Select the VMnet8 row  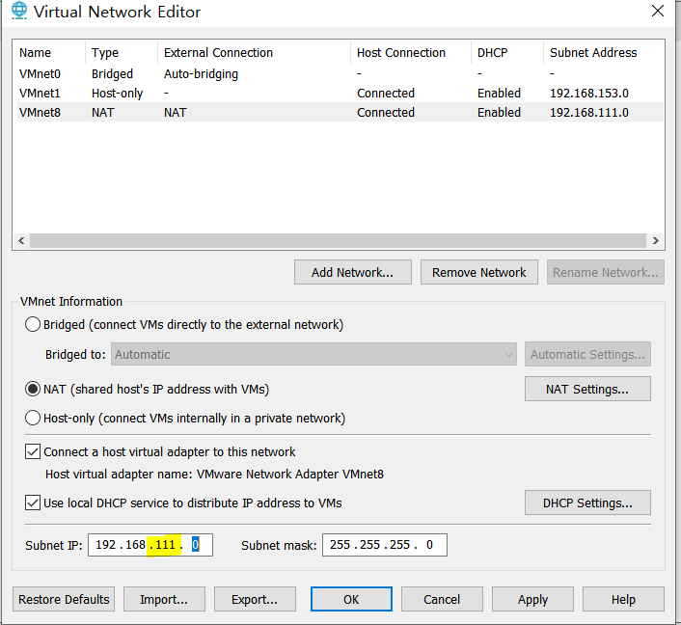pyautogui.click(x=340, y=112)
